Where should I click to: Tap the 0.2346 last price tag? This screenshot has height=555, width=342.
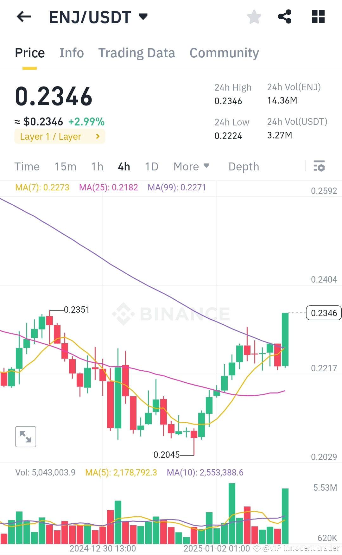pyautogui.click(x=323, y=313)
